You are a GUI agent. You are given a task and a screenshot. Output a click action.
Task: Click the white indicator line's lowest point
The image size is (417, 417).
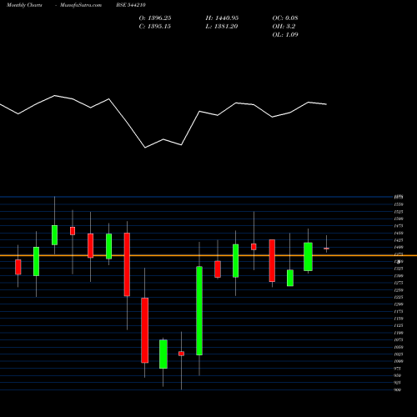tap(145, 148)
